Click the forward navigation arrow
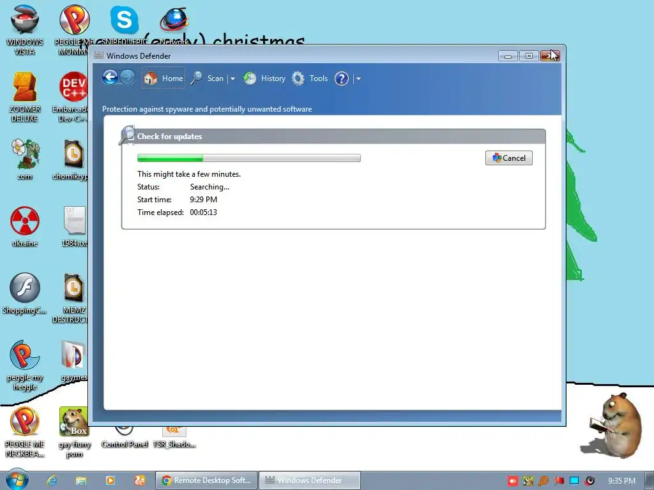654x490 pixels. [128, 77]
